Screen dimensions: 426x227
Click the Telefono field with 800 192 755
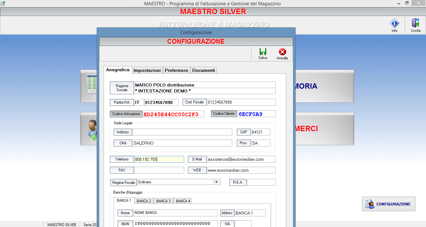tap(159, 159)
